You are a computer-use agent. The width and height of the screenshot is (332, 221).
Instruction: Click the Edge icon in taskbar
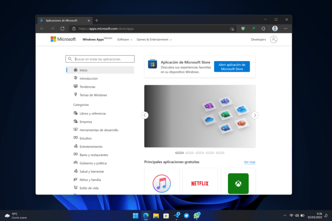(x=146, y=215)
